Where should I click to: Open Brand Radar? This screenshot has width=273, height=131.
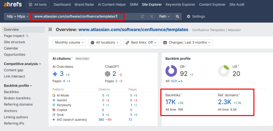[85, 5]
